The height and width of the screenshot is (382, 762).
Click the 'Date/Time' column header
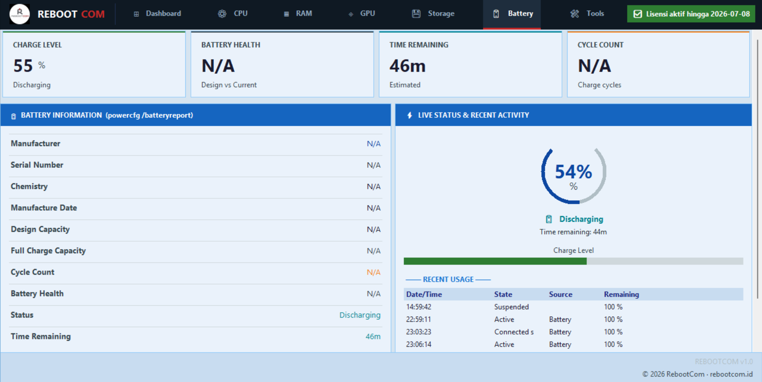(x=424, y=294)
